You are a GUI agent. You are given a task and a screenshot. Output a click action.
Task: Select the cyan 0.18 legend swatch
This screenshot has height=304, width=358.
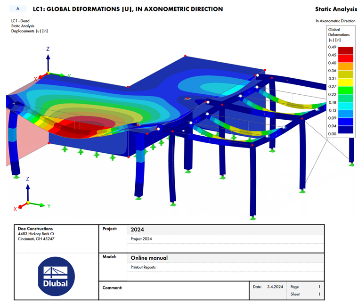345,106
